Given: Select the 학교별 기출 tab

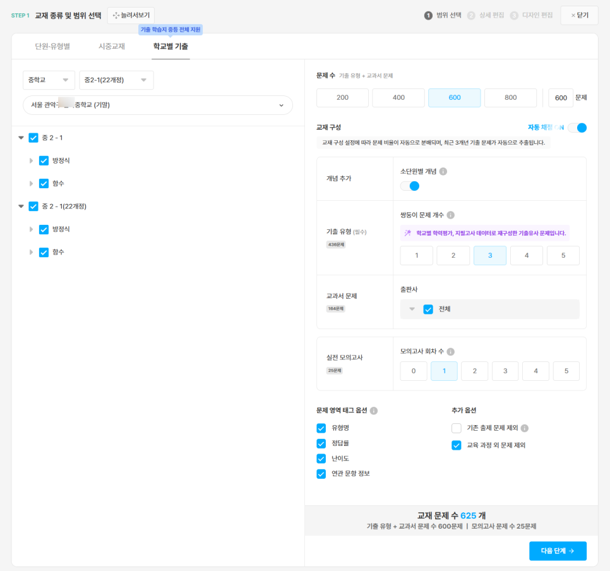Looking at the screenshot, I should 170,46.
